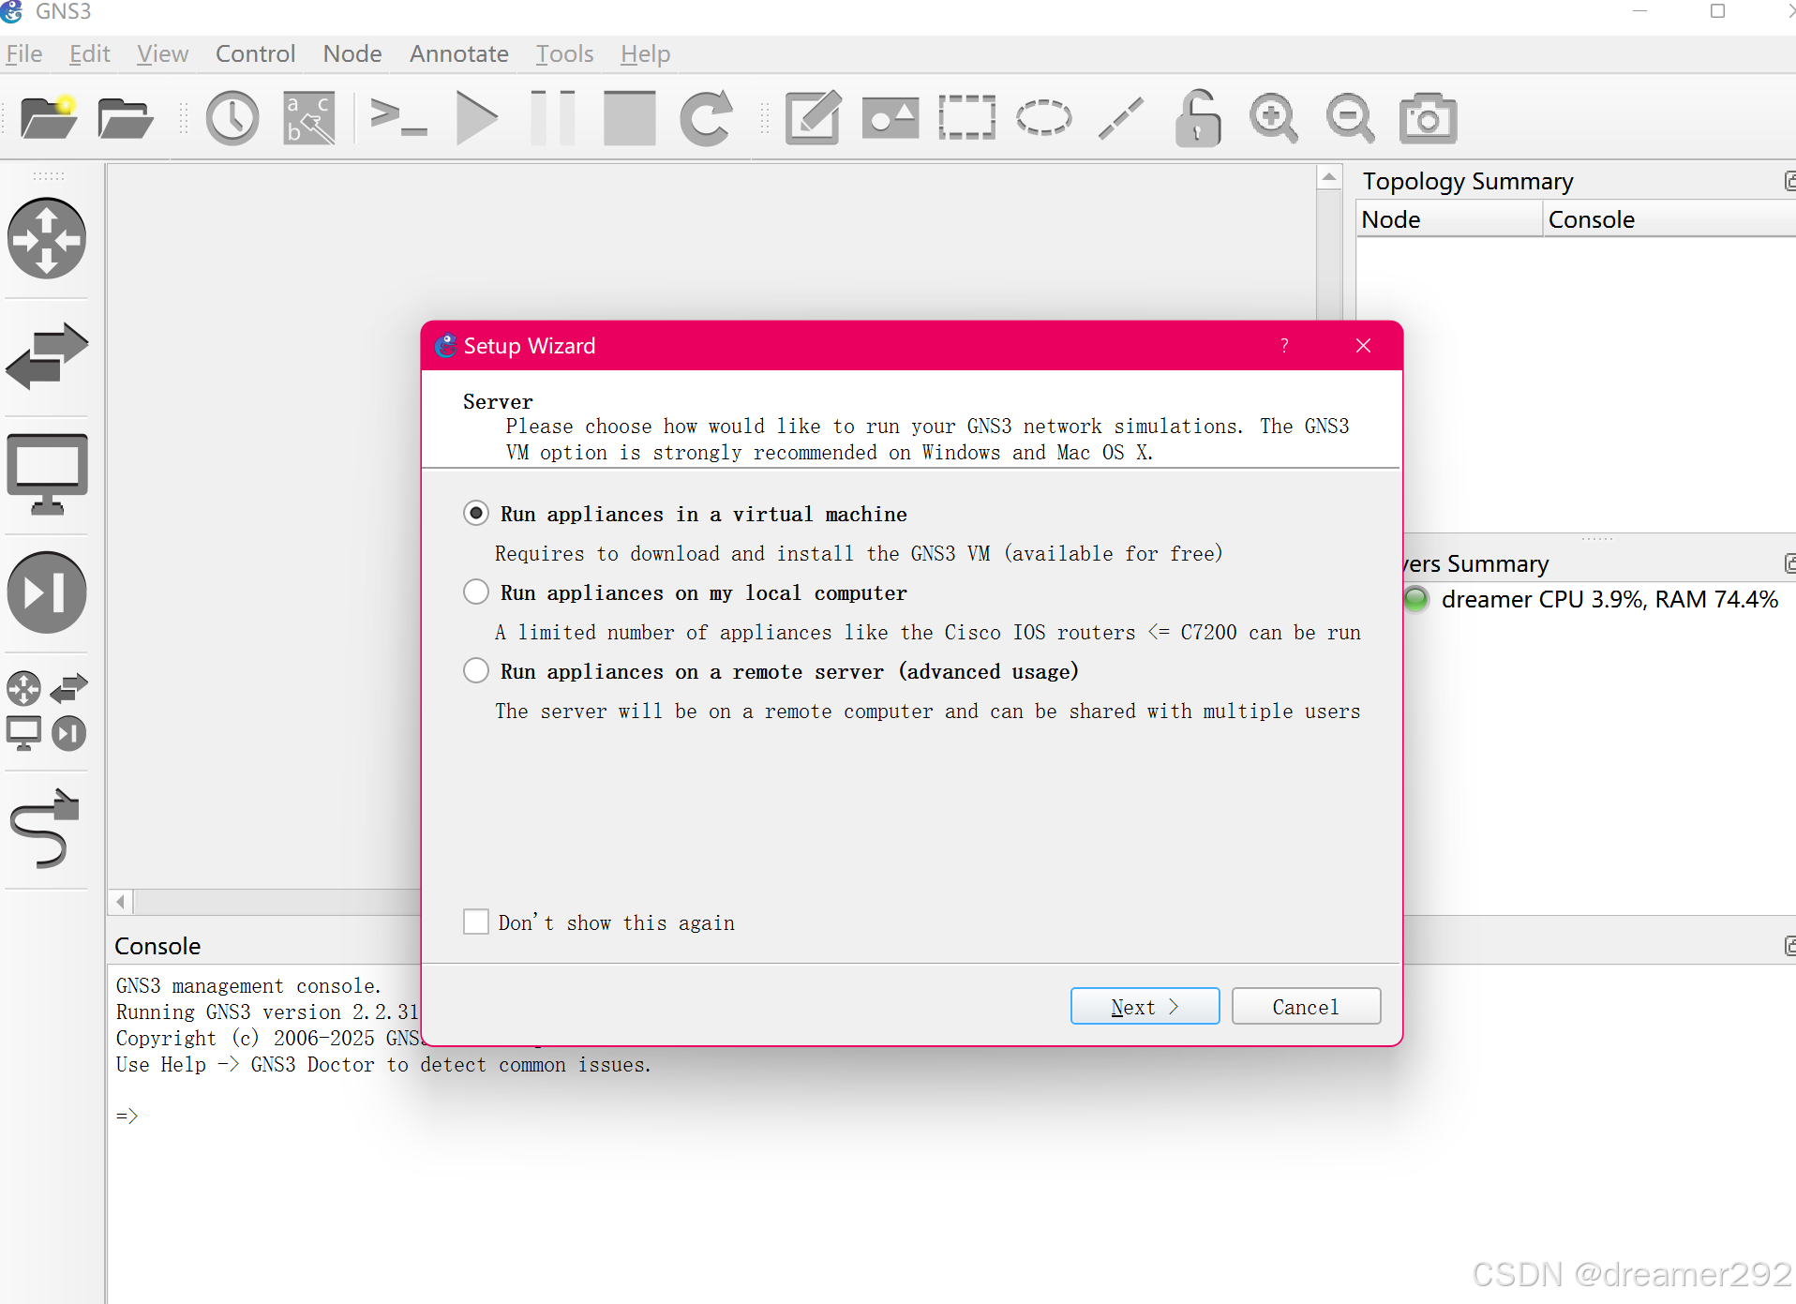Image resolution: width=1796 pixels, height=1304 pixels.
Task: Open the Control menu
Action: click(255, 54)
